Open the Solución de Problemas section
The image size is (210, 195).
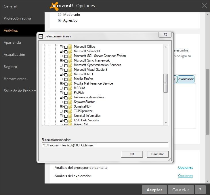click(18, 91)
